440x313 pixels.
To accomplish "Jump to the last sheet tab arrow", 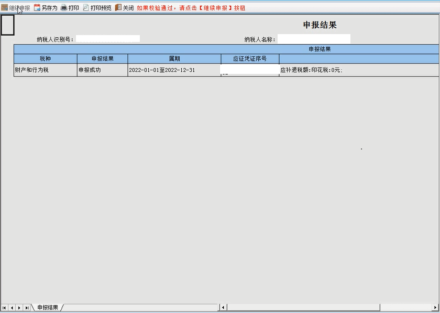I will pyautogui.click(x=27, y=308).
